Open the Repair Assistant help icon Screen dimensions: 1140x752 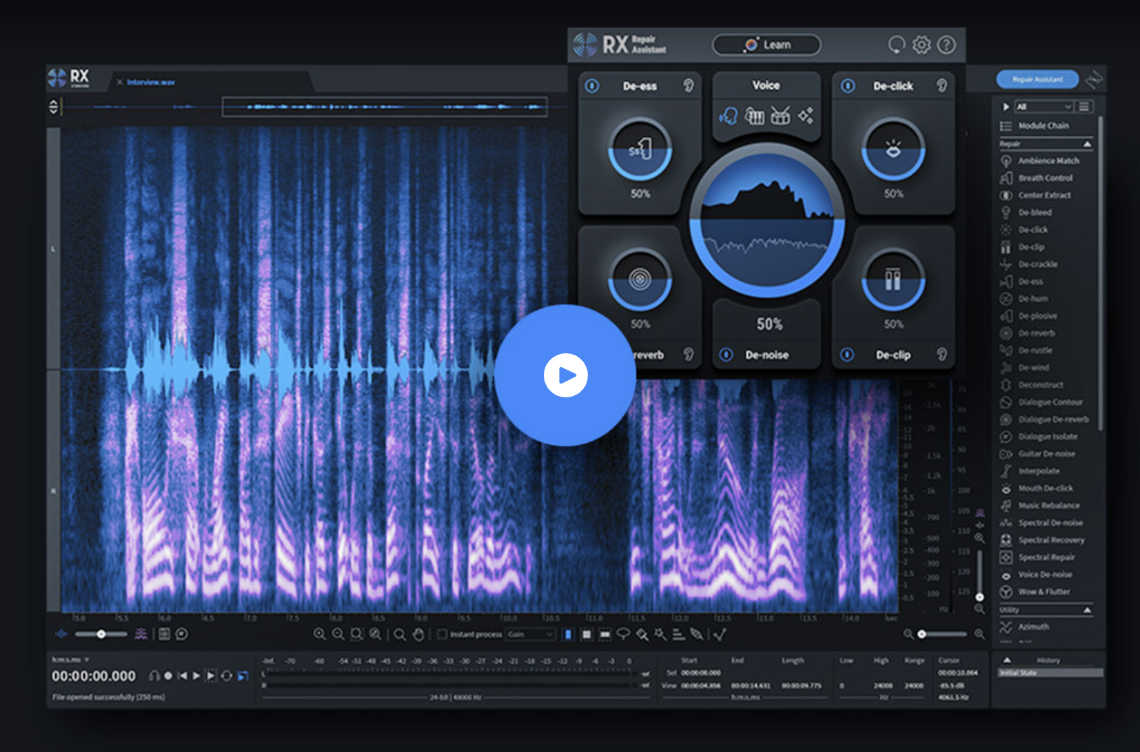click(x=947, y=45)
